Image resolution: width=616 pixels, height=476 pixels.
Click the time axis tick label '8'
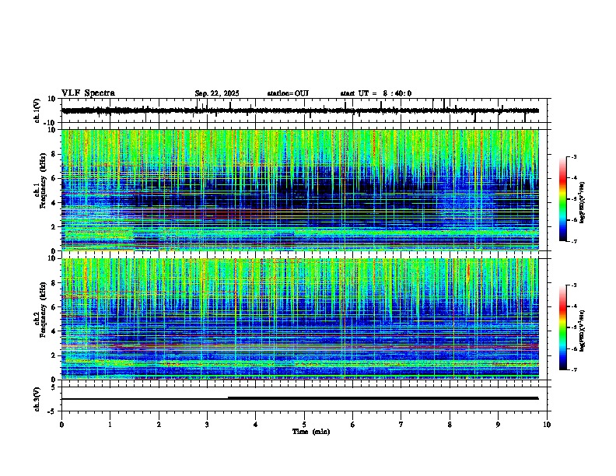[450, 425]
